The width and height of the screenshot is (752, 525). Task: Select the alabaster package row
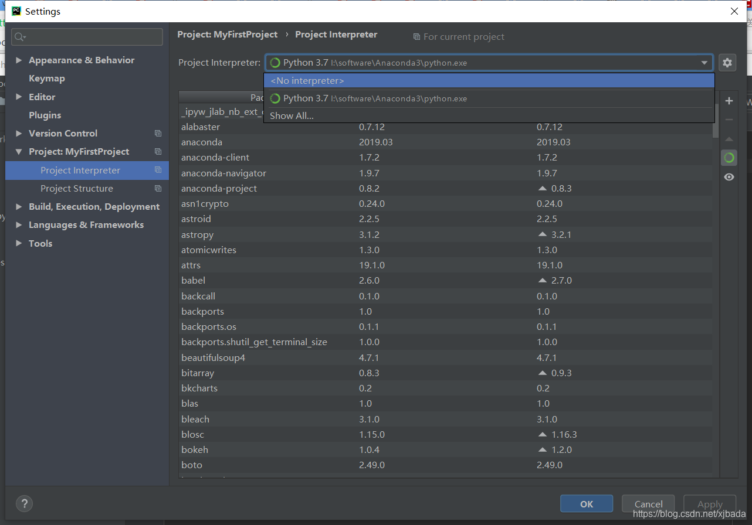(x=445, y=127)
